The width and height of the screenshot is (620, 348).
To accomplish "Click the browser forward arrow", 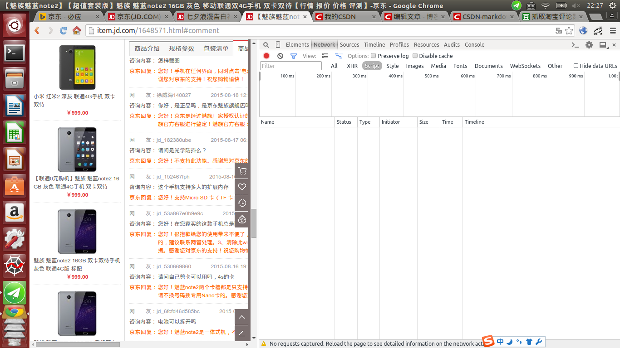I will [x=50, y=30].
